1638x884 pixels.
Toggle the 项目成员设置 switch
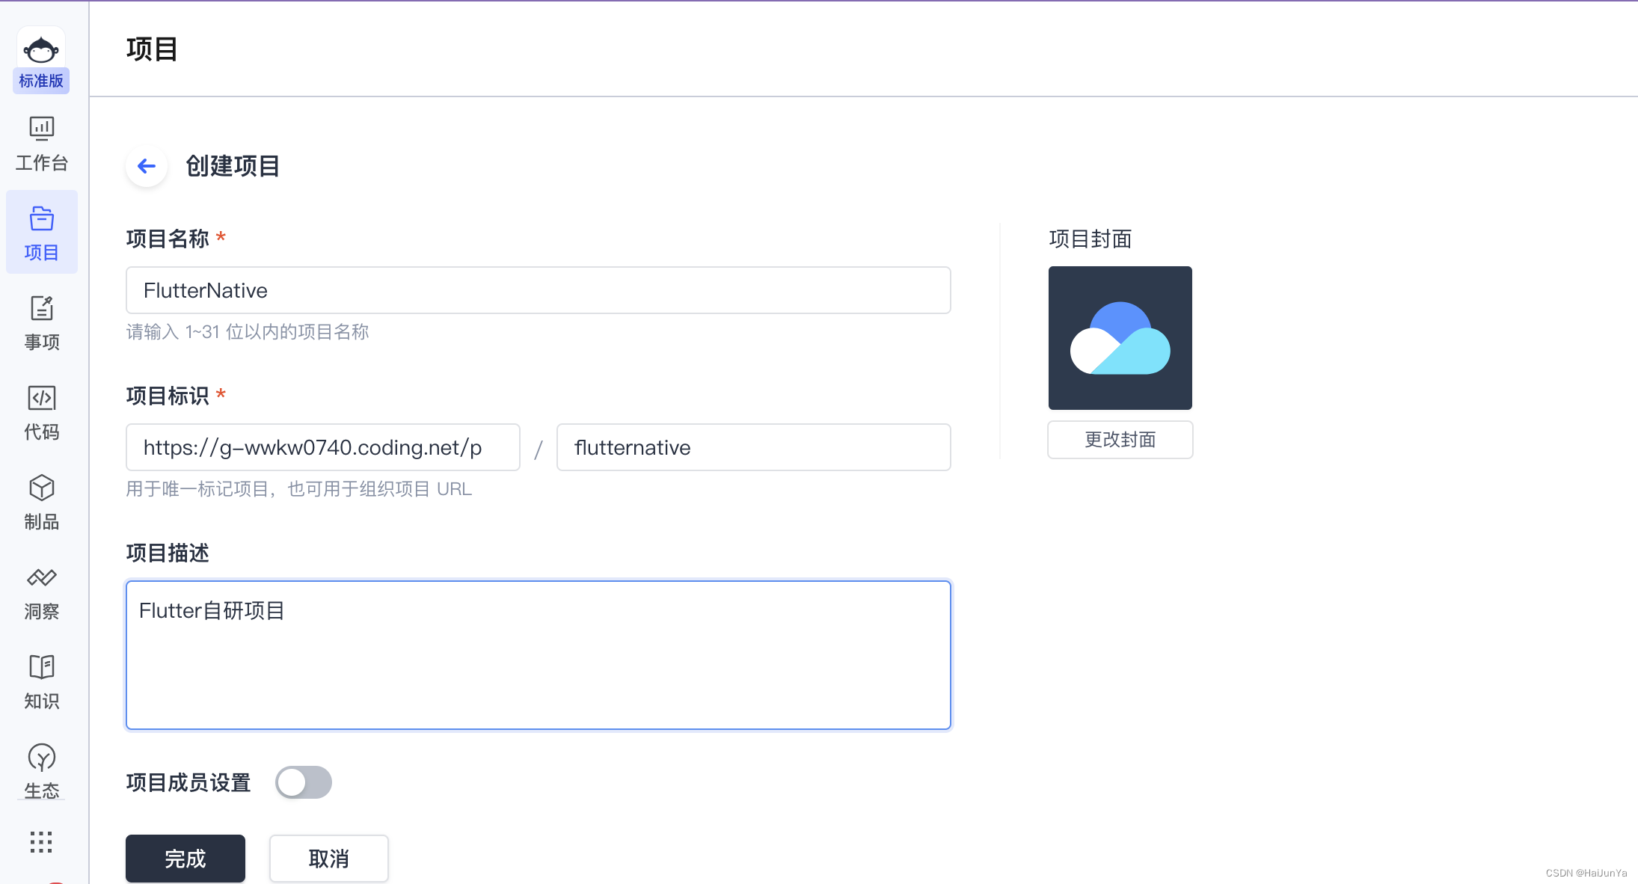click(304, 782)
